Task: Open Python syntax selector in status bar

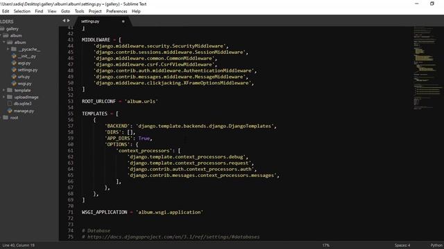Action: (x=436, y=246)
